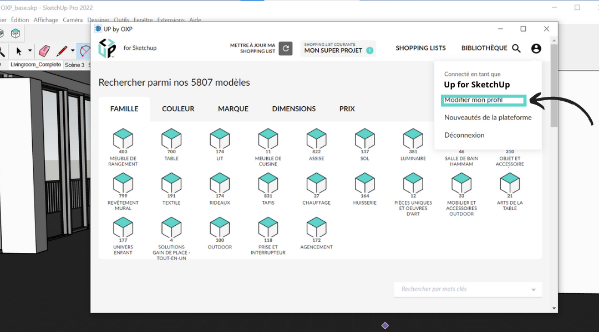Open the Prix filter tab
This screenshot has width=599, height=332.
coord(347,109)
